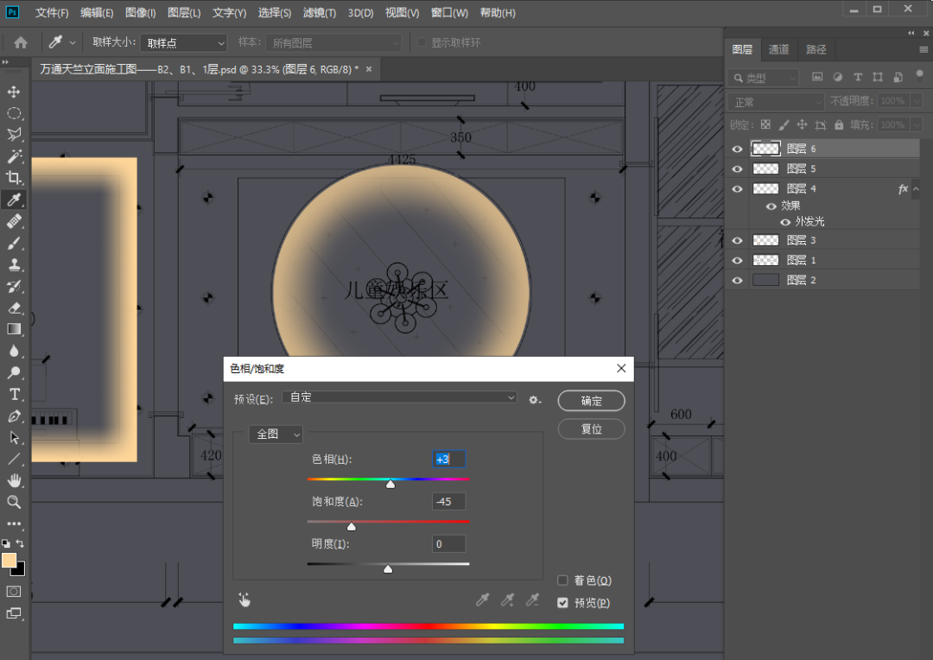
Task: Select the Line tool
Action: pyautogui.click(x=14, y=459)
